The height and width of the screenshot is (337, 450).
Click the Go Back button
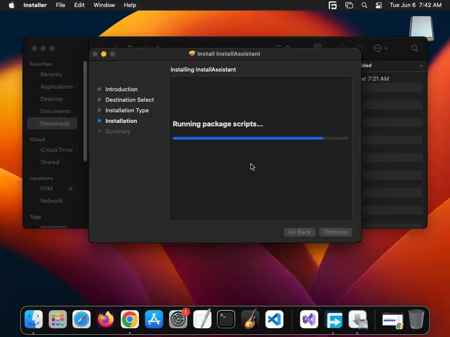(299, 232)
